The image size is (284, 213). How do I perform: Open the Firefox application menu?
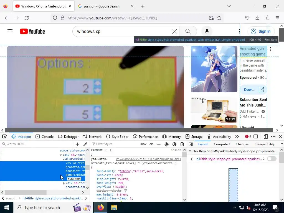tap(277, 18)
